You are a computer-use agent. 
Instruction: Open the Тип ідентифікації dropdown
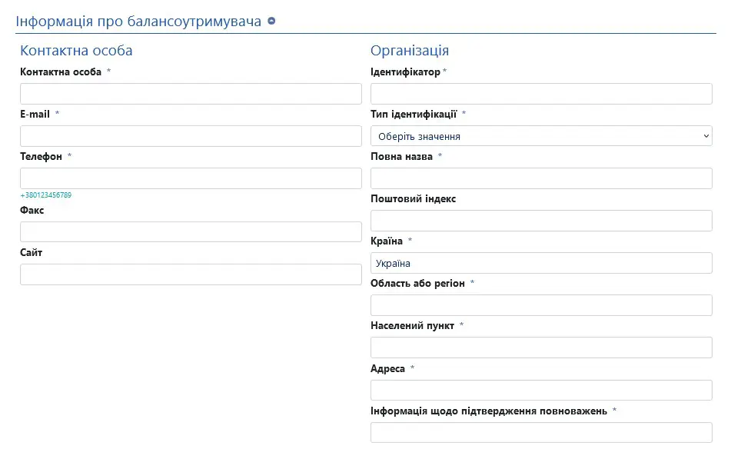pos(541,136)
